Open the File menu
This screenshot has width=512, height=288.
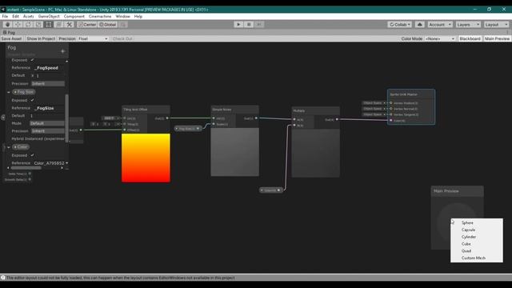point(5,16)
